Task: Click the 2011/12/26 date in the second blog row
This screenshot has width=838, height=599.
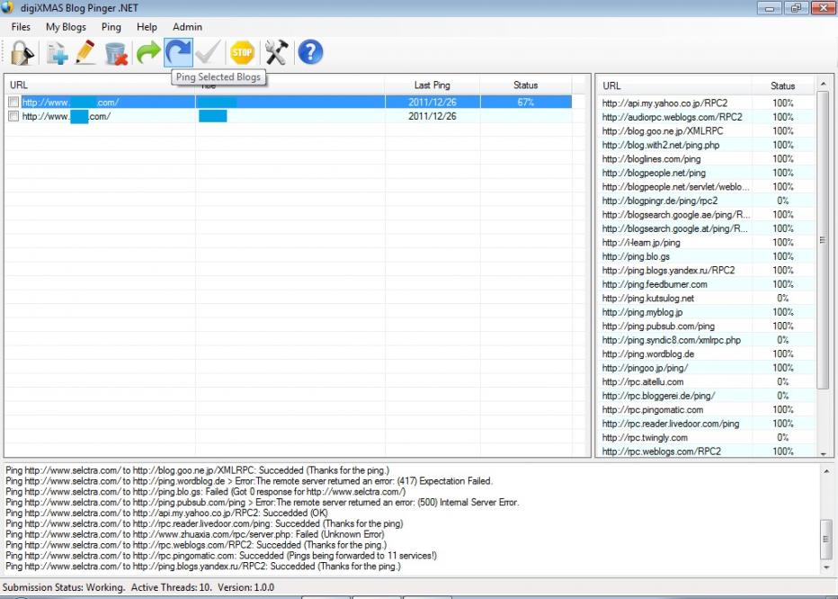Action: (x=432, y=116)
